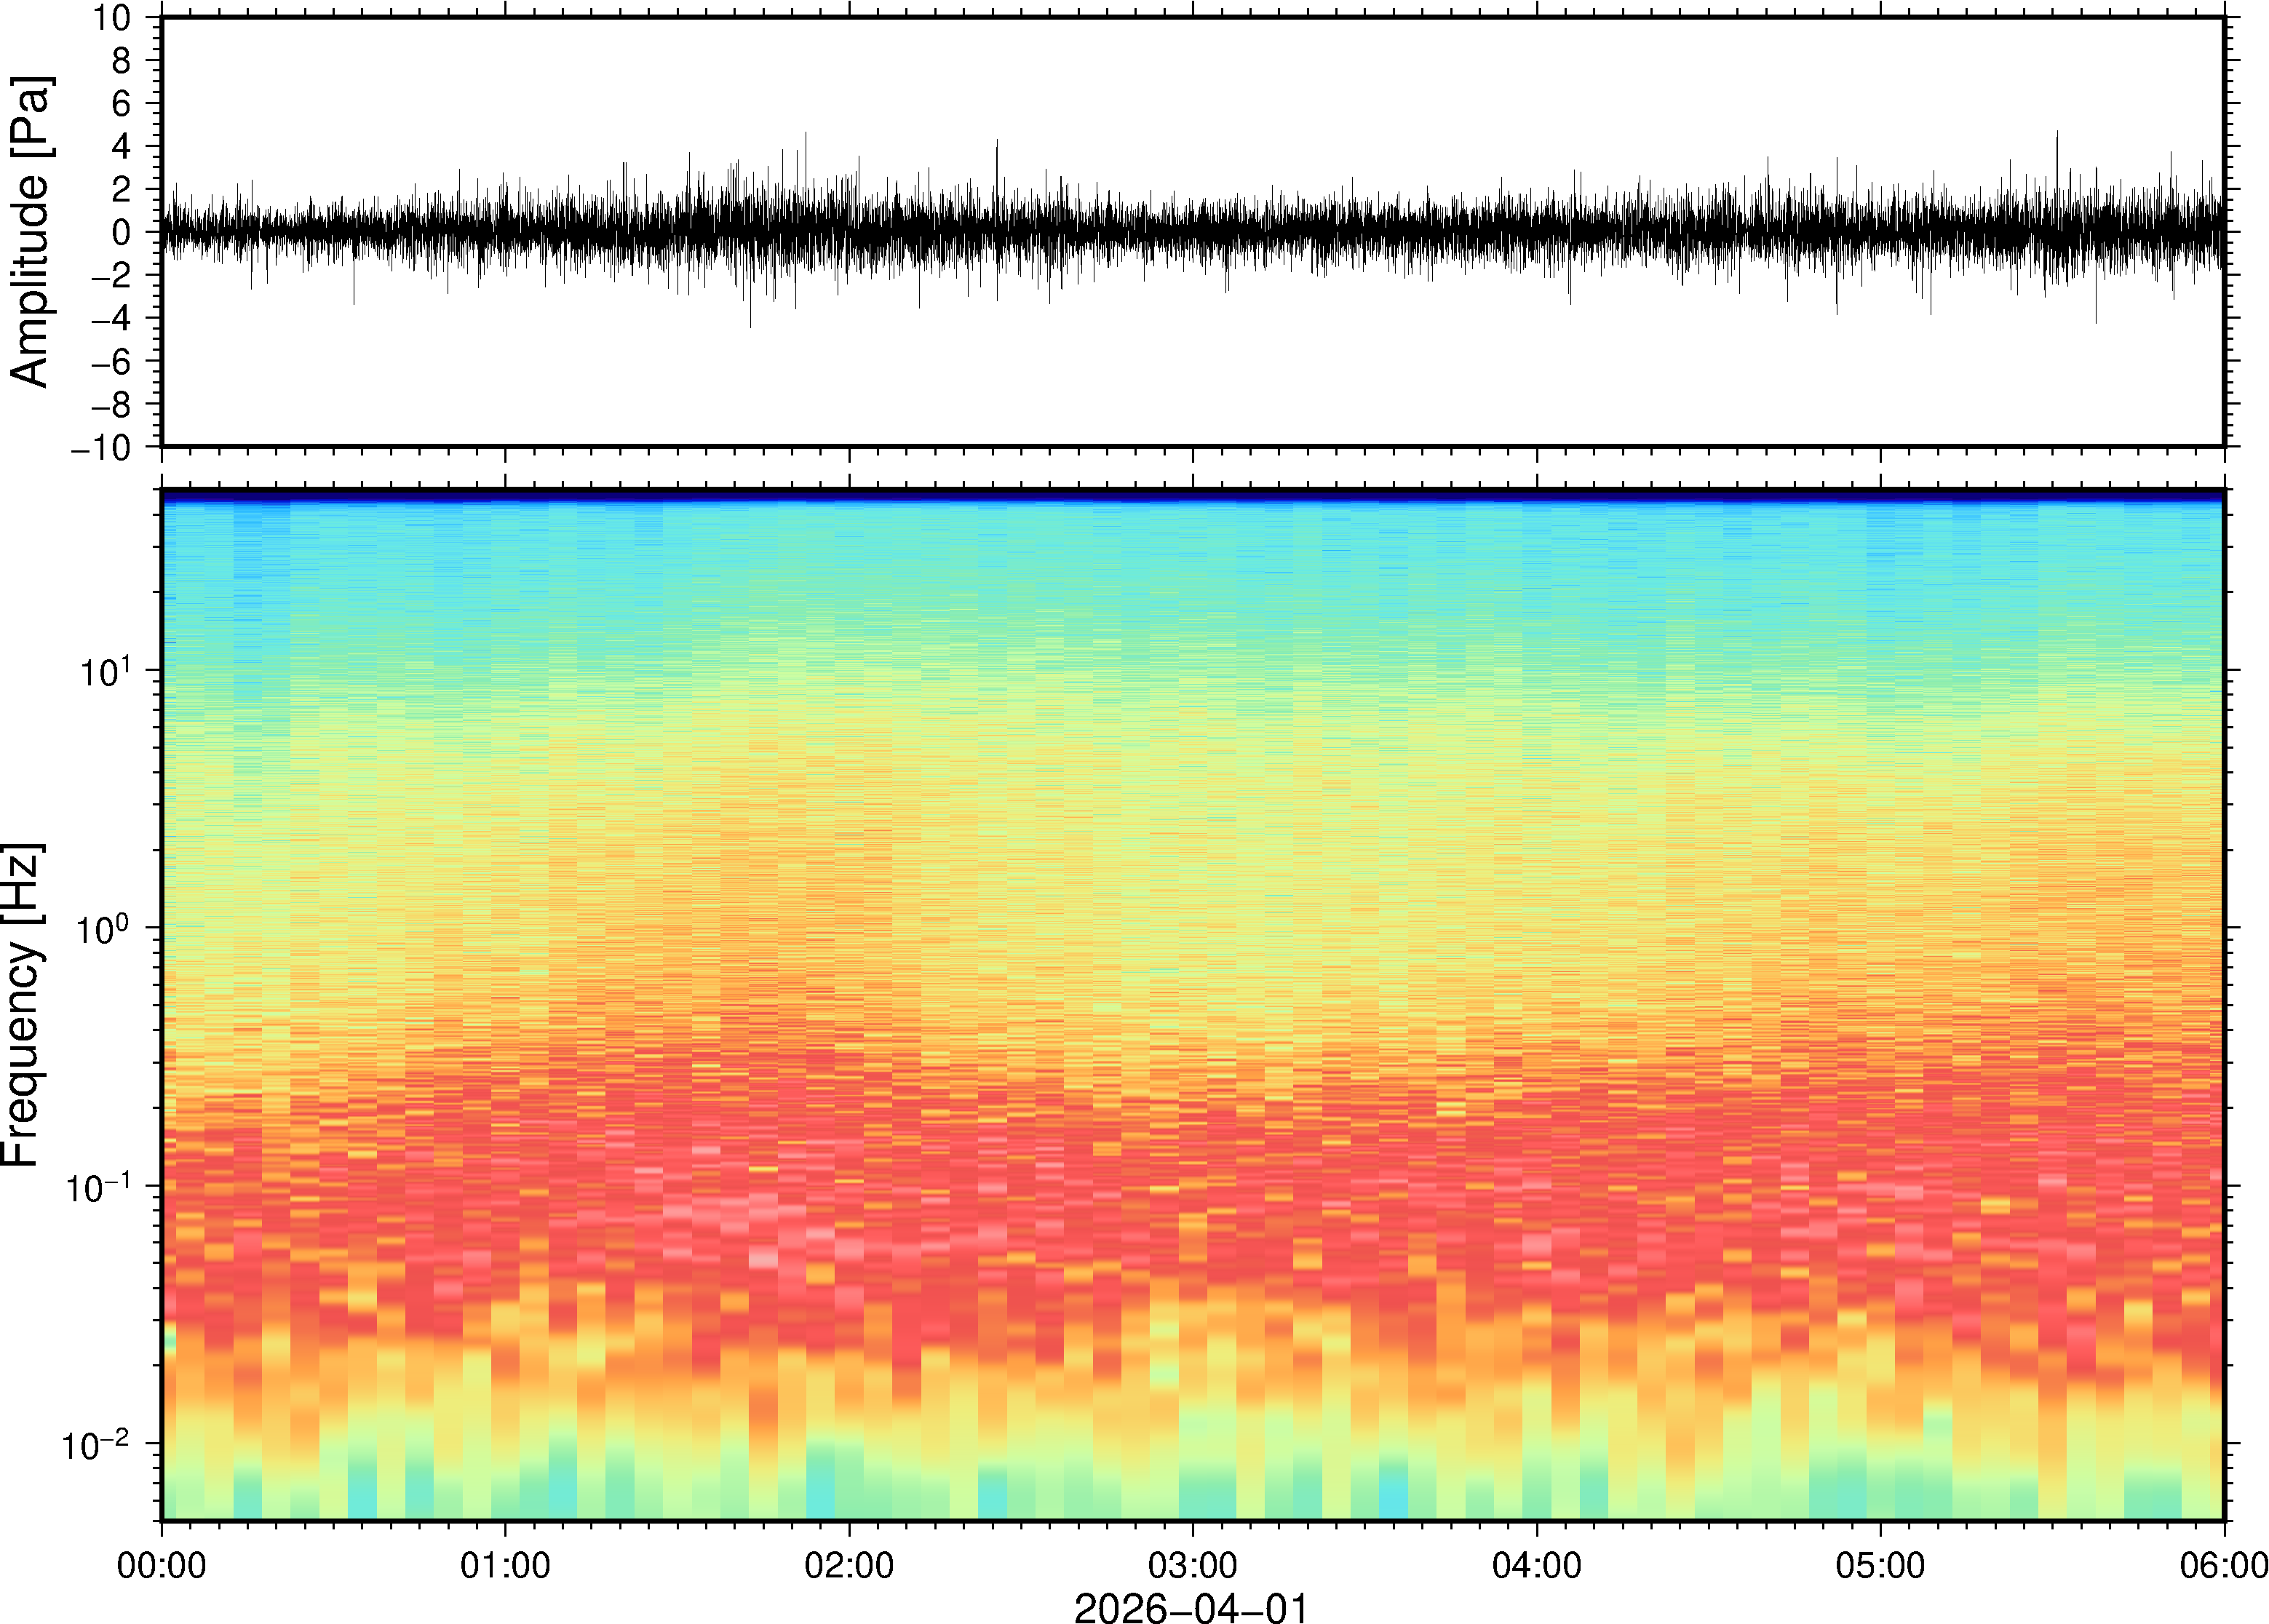The height and width of the screenshot is (1624, 2269).
Task: Click the -4 amplitude tick label
Action: [111, 319]
